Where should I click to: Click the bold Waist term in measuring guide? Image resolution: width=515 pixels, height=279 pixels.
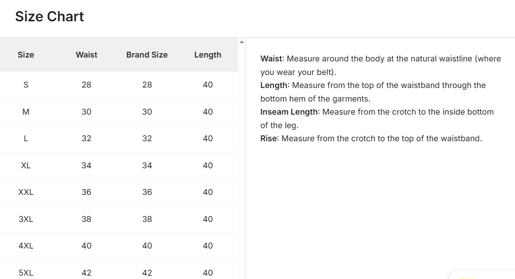click(x=272, y=59)
